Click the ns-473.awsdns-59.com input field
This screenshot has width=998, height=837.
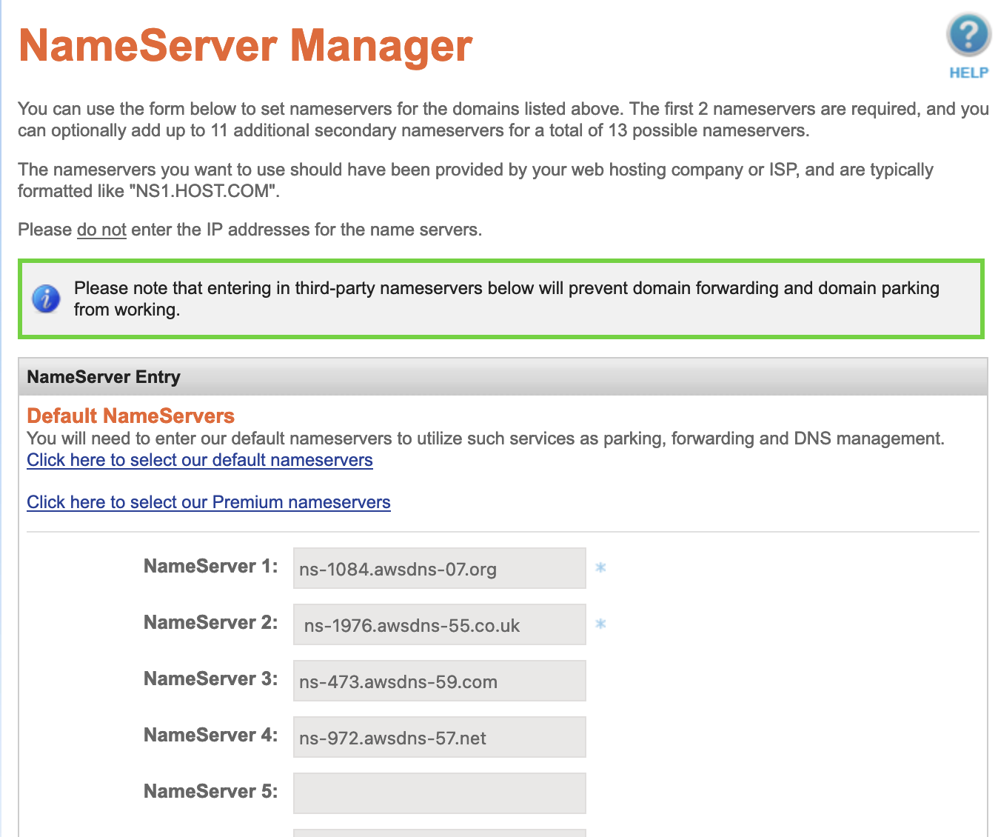(439, 681)
